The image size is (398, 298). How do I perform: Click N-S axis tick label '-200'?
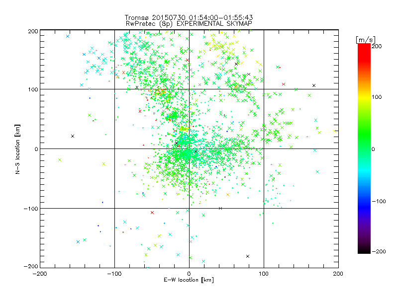31,266
